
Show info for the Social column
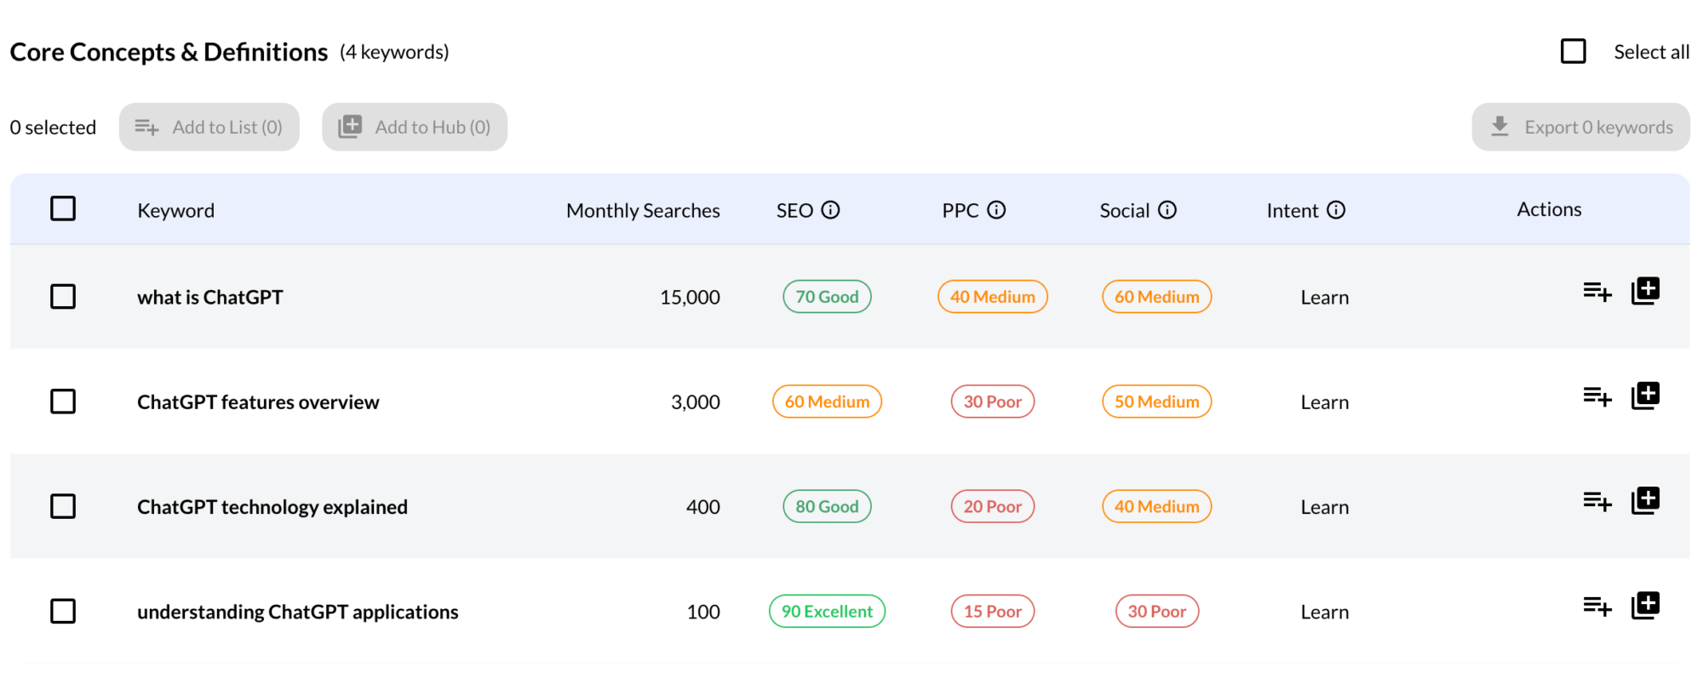(1167, 210)
